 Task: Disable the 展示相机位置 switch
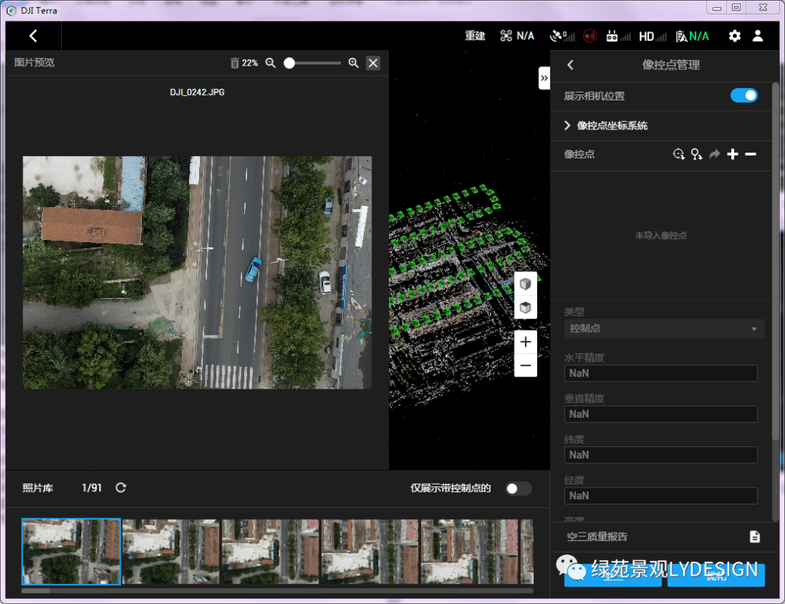click(744, 95)
